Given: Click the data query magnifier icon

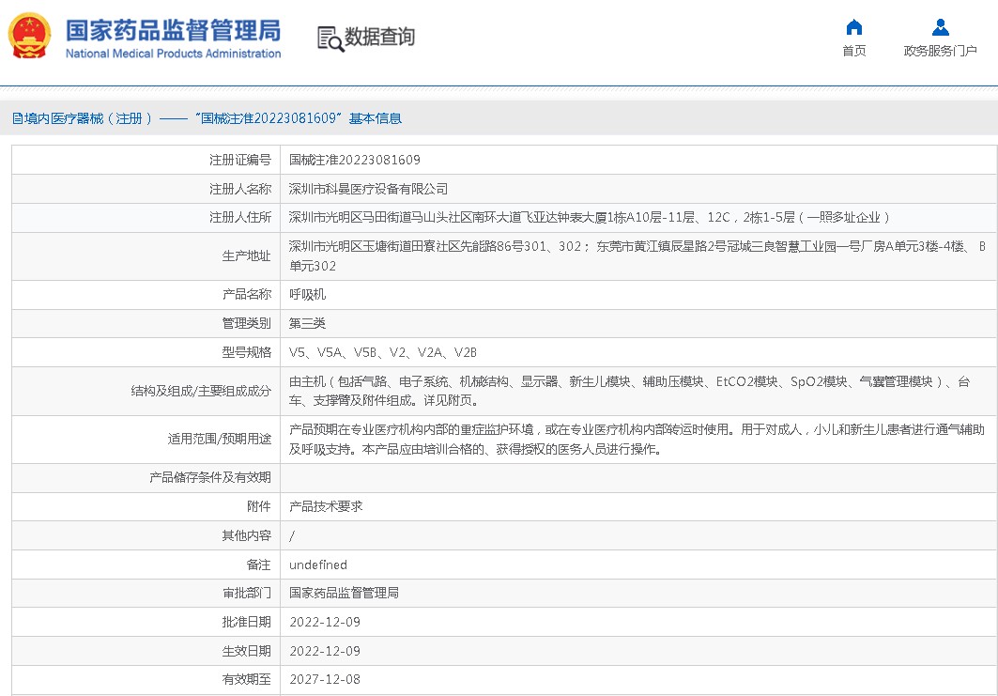Looking at the screenshot, I should pyautogui.click(x=330, y=39).
